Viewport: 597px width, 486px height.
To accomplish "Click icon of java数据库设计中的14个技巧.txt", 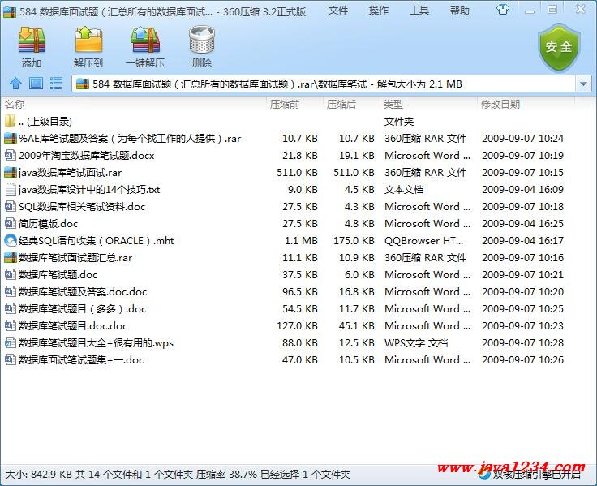I will point(11,189).
